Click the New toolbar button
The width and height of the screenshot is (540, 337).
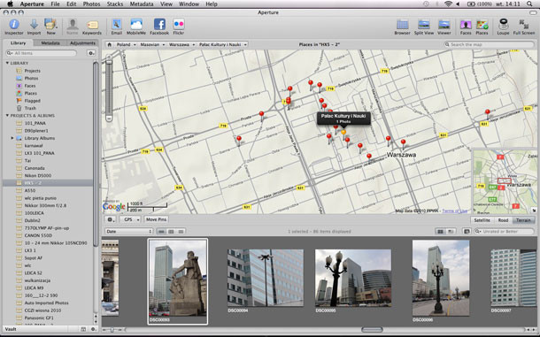(50, 27)
